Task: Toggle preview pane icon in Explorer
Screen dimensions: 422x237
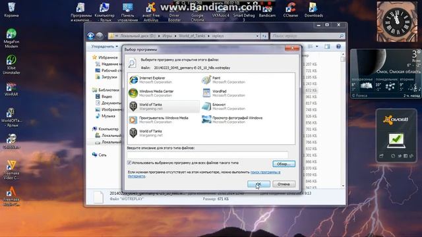Action: click(x=327, y=47)
